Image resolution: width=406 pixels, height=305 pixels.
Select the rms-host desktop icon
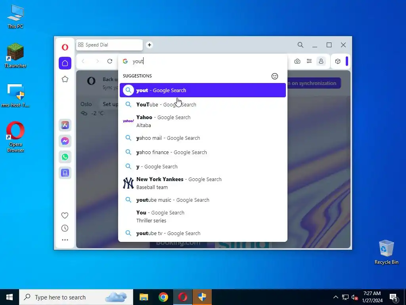(x=15, y=96)
